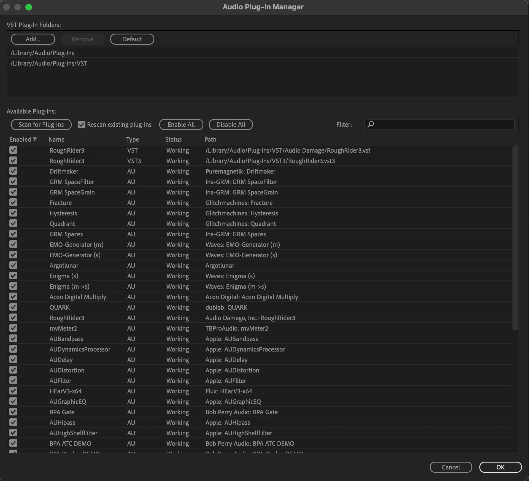Click the green zoom window button
The width and height of the screenshot is (529, 481).
click(x=29, y=7)
